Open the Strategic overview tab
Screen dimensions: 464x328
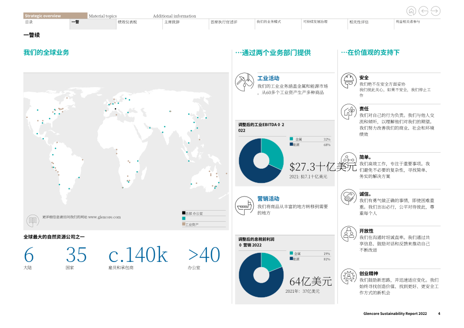click(x=55, y=16)
